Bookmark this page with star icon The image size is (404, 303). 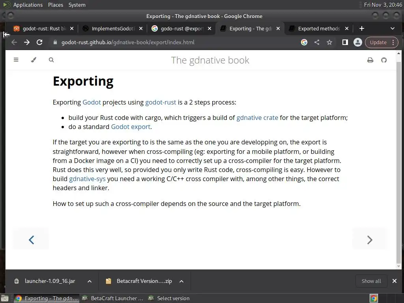point(329,42)
